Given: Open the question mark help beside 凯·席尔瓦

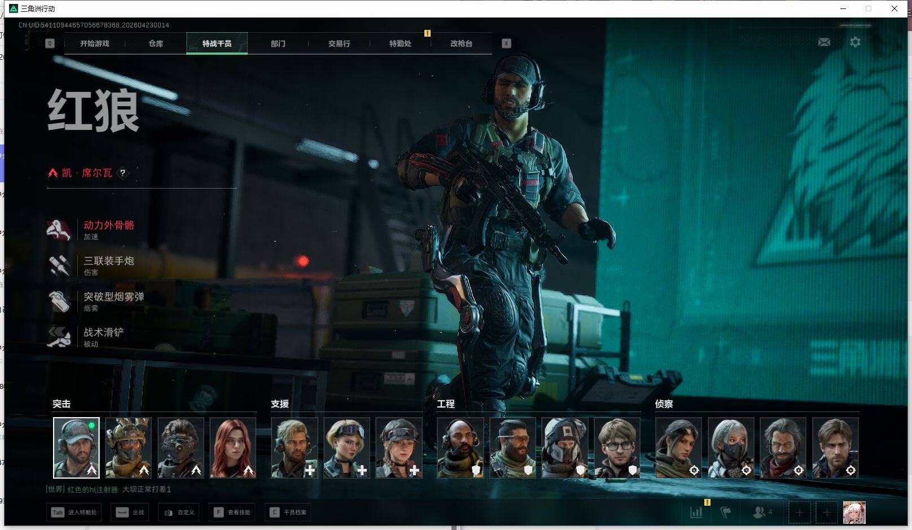Looking at the screenshot, I should (x=122, y=173).
